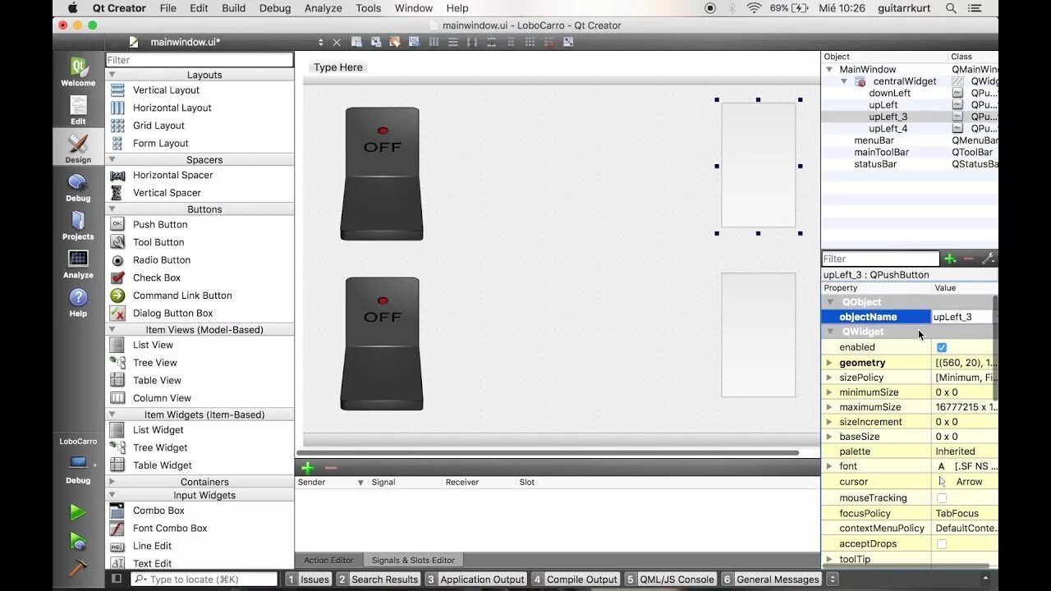Expand the Containers category
Viewport: 1051px width, 591px height.
(x=112, y=482)
